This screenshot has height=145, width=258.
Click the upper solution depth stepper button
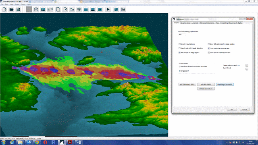247,65
